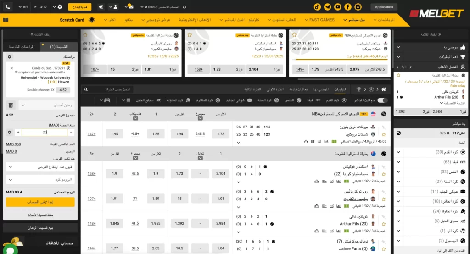Click deposit to account button إيداع في الحساب
This screenshot has height=254, width=470.
[x=40, y=202]
